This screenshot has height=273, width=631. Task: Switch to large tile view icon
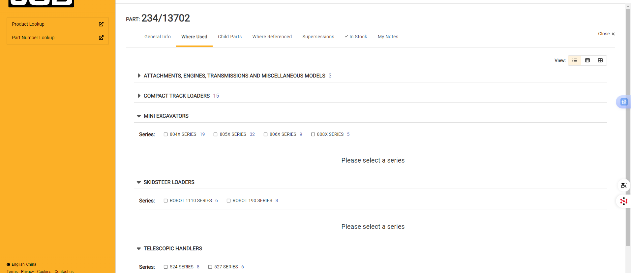point(600,60)
